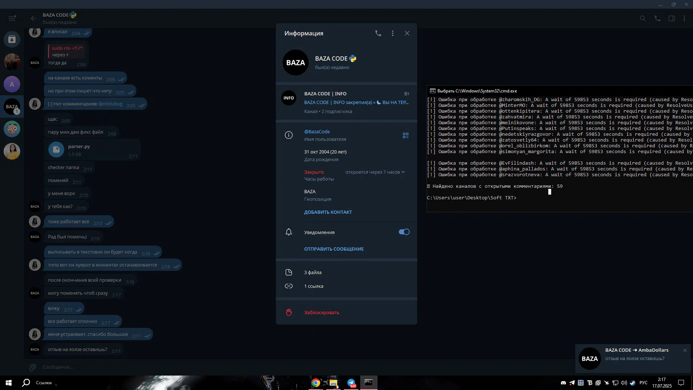Screen dimensions: 693x390
Task: Open BAZA CODE | INFO channel
Action: click(x=346, y=102)
